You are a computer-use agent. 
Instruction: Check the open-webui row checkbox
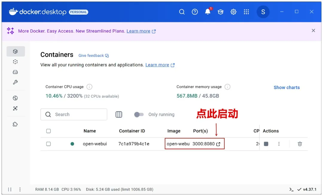[48, 144]
